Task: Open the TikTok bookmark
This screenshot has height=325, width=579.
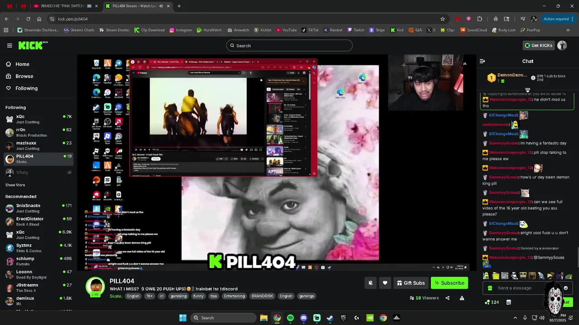Action: 310,30
